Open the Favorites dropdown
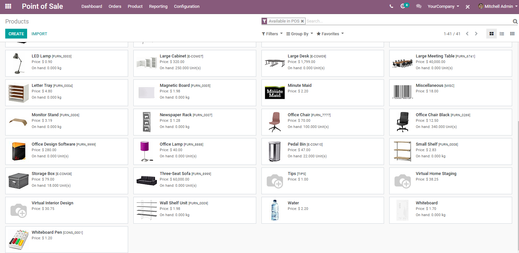519x253 pixels. pyautogui.click(x=330, y=34)
